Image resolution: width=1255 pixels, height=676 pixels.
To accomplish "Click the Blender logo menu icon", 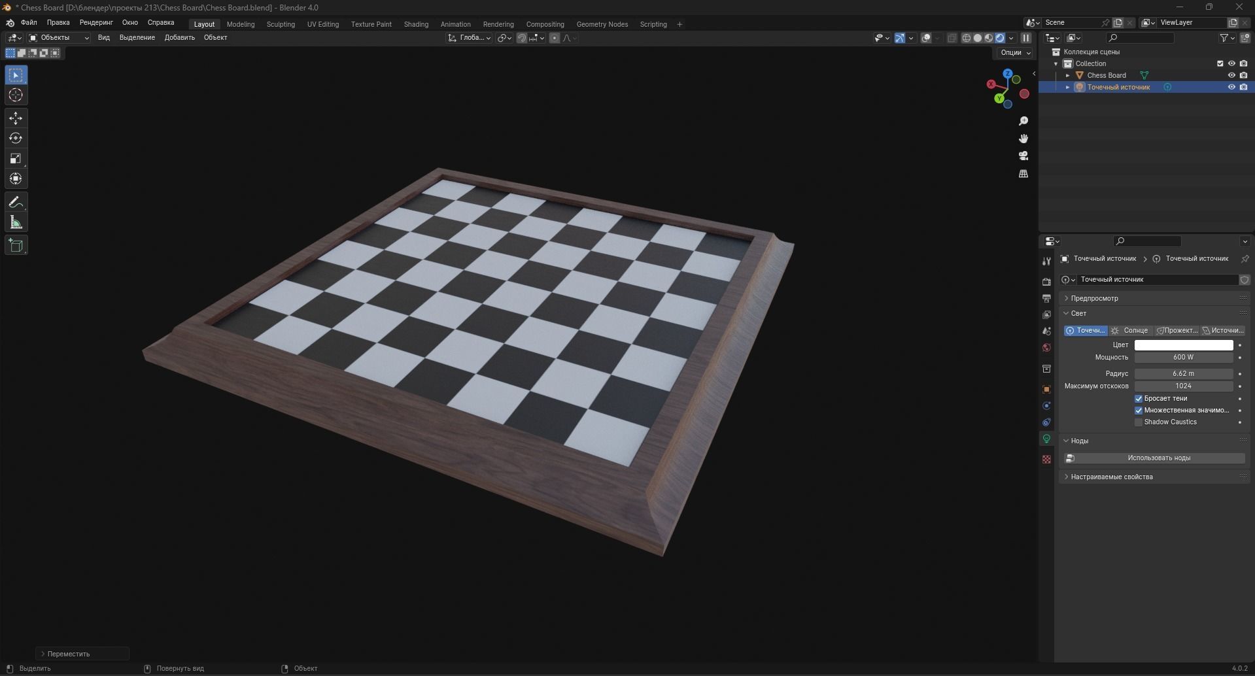I will [10, 23].
